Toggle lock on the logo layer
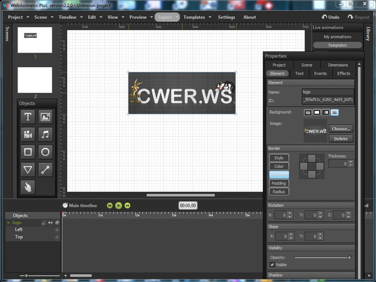 pos(44,222)
